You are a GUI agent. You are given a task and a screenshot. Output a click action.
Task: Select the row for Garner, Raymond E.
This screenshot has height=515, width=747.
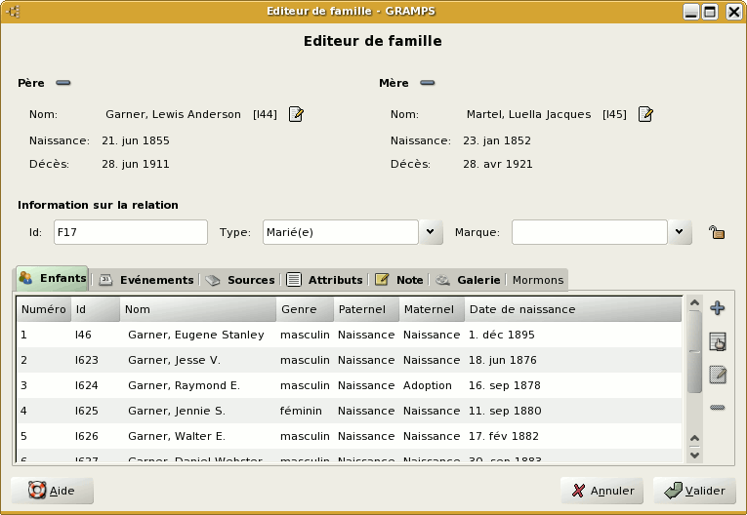coord(184,385)
